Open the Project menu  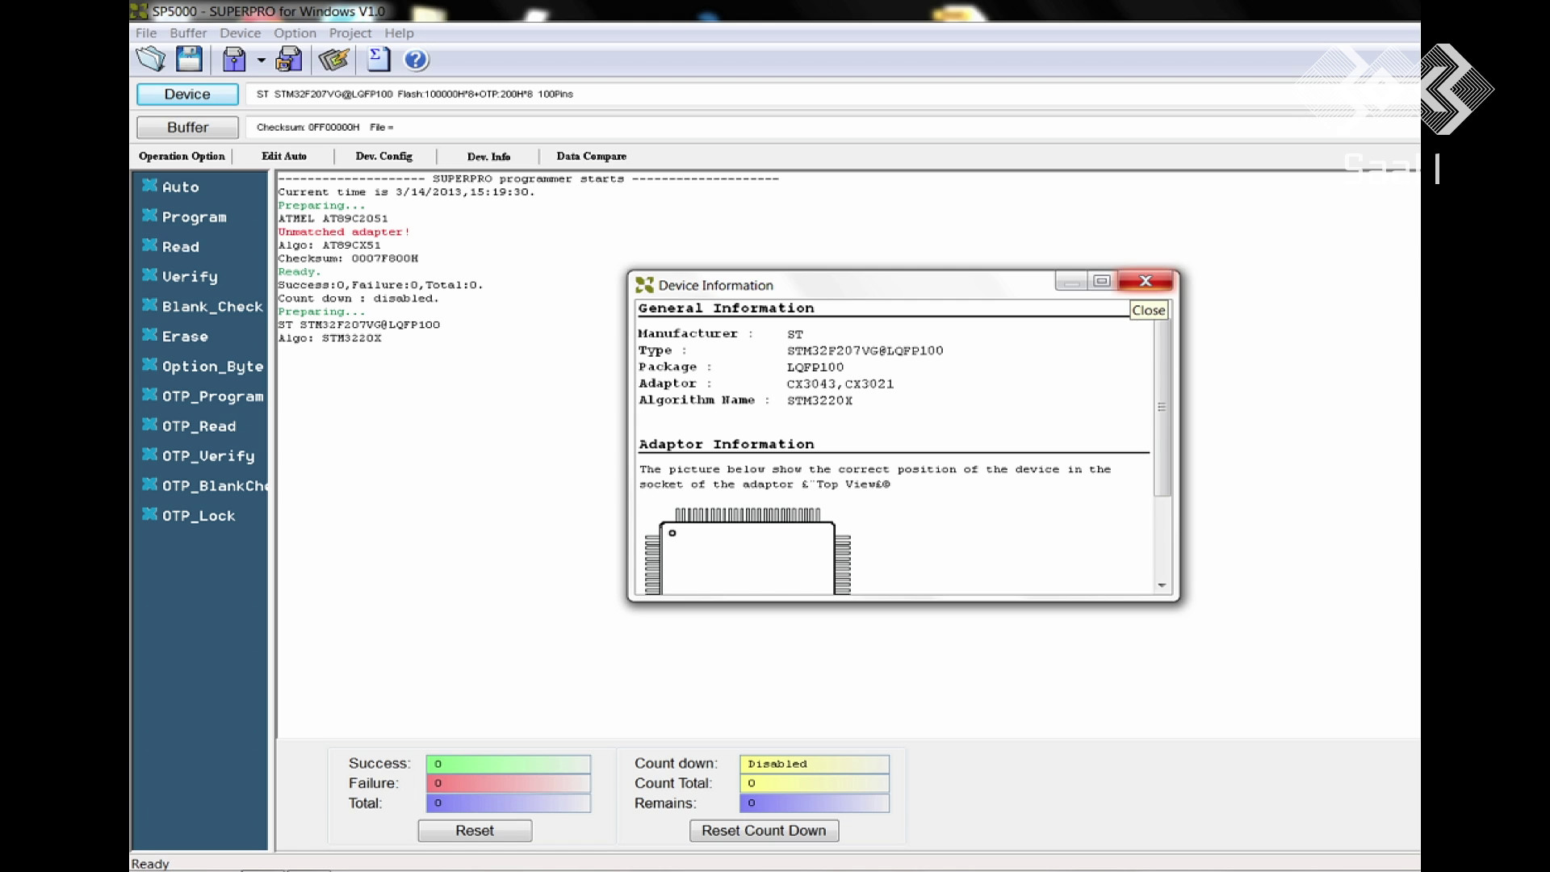tap(350, 33)
